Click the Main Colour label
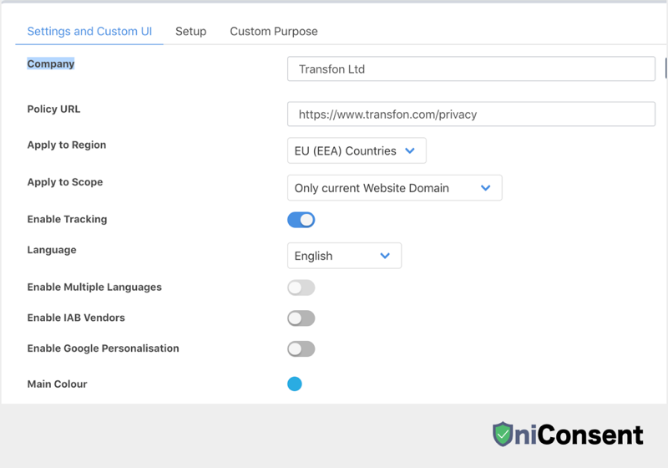668x468 pixels. 57,384
